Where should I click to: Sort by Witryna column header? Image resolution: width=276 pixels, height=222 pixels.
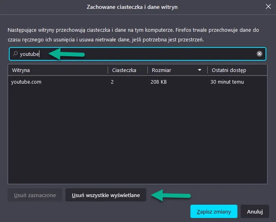58,70
